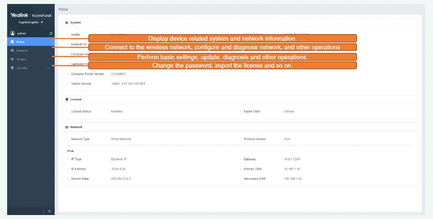Click the Teams Version value

pyautogui.click(x=128, y=84)
